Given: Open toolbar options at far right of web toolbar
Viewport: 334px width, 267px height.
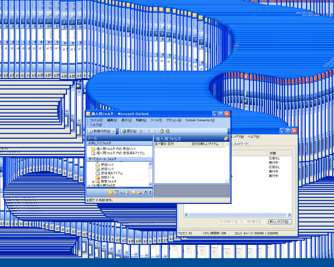Looking at the screenshot, I should click(229, 131).
